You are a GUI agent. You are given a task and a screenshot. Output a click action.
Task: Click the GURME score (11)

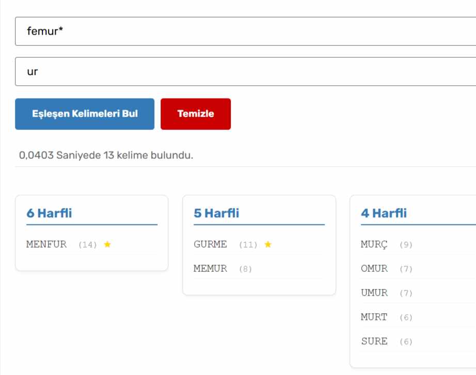(248, 245)
